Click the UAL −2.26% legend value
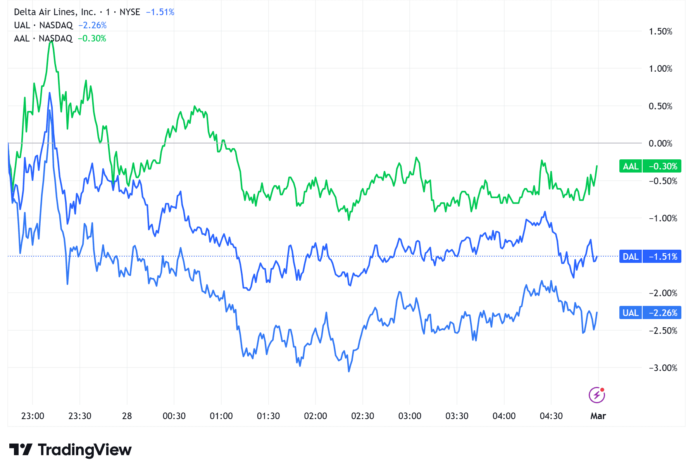The height and width of the screenshot is (473, 693). (x=92, y=25)
